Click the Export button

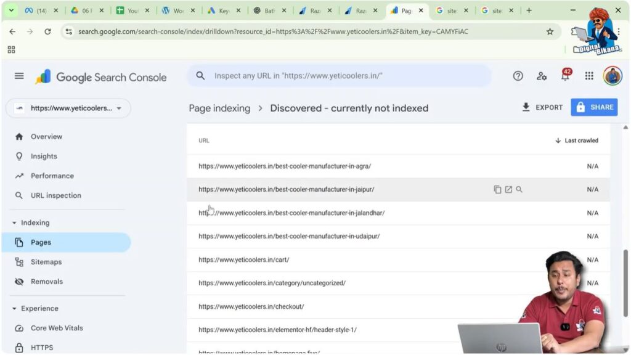(x=542, y=107)
